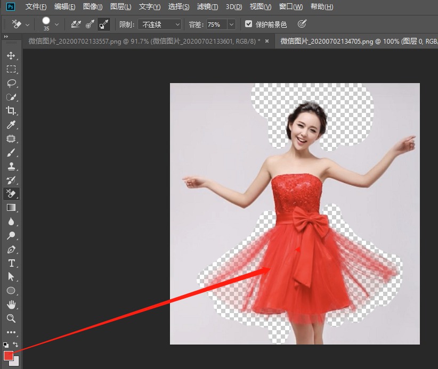Viewport: 438px width, 369px height.
Task: Pick the Eyedropper tool
Action: [11, 125]
